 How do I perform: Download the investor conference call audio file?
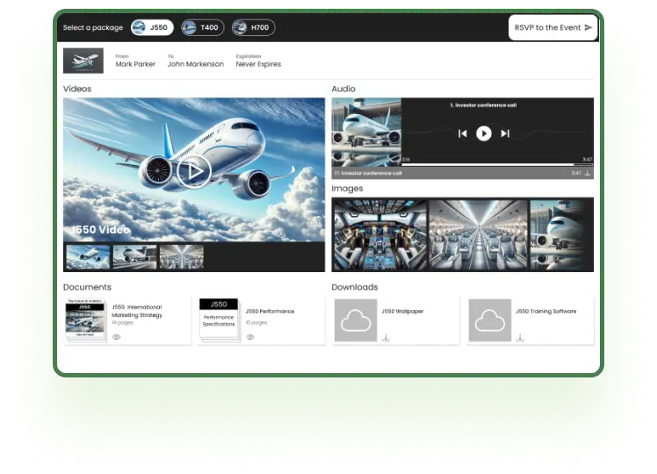pyautogui.click(x=588, y=173)
